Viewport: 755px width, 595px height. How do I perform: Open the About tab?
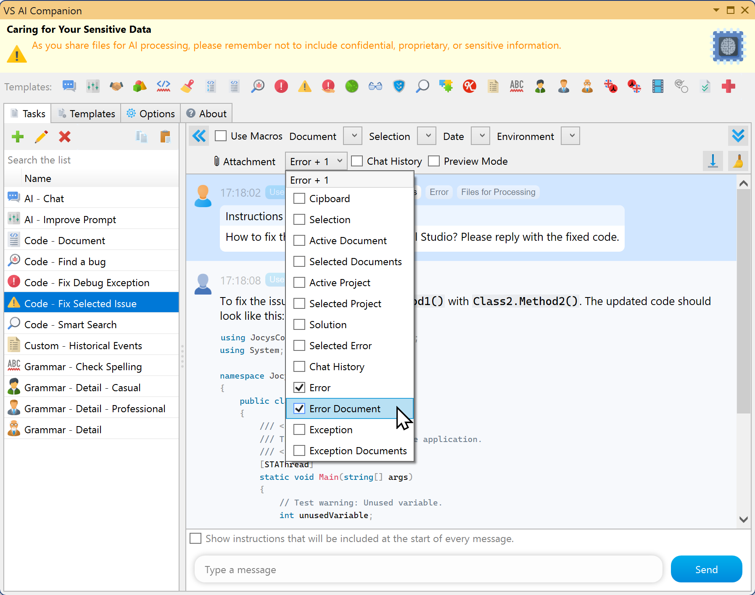click(206, 113)
